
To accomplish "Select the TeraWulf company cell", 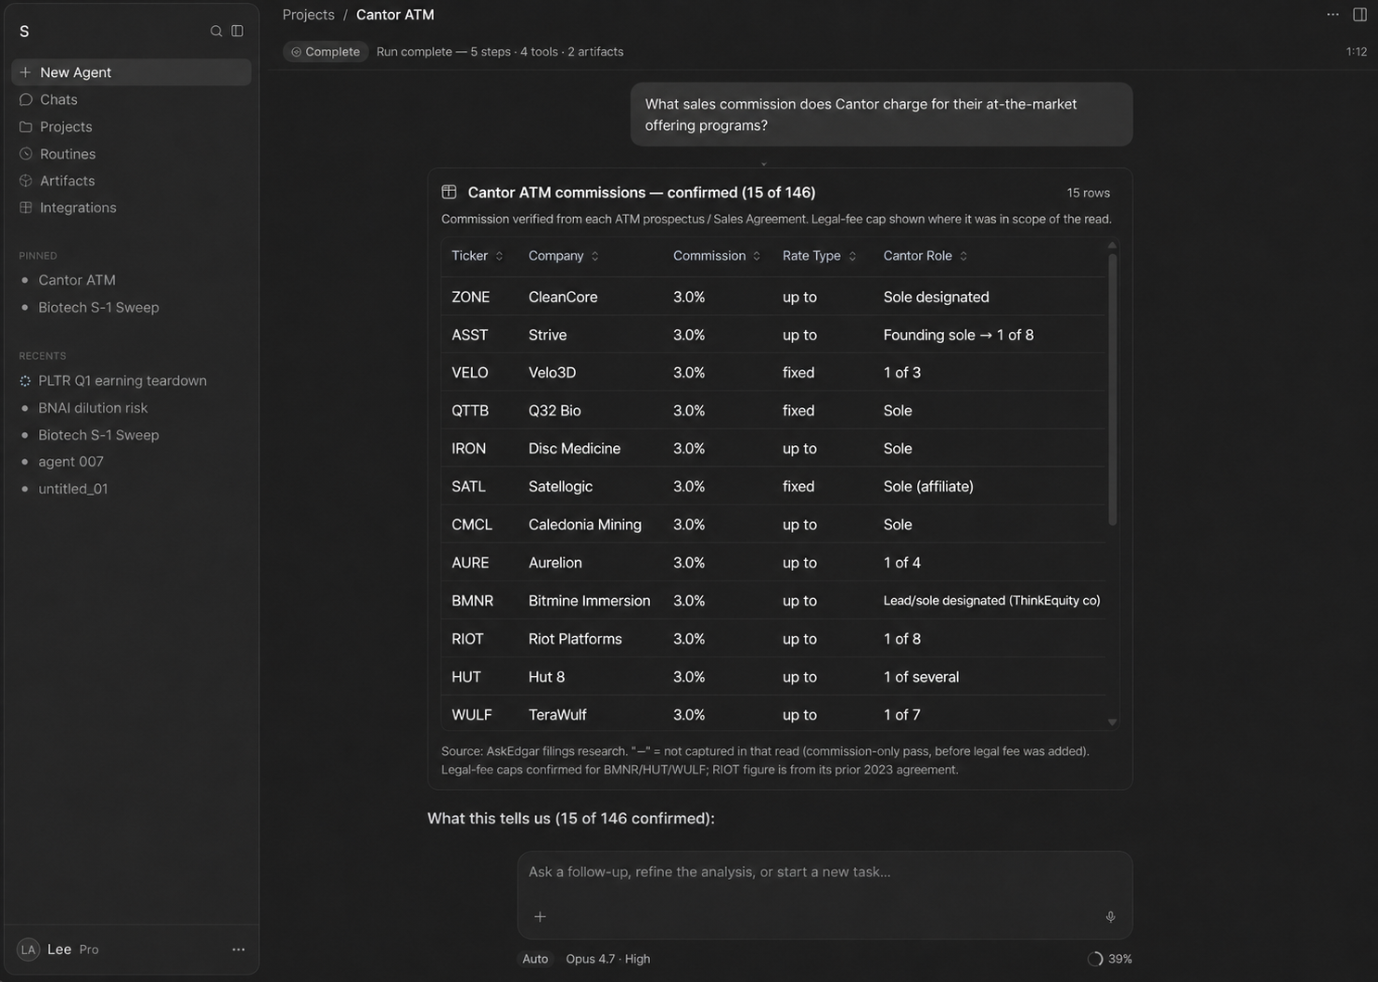I will pyautogui.click(x=557, y=715).
